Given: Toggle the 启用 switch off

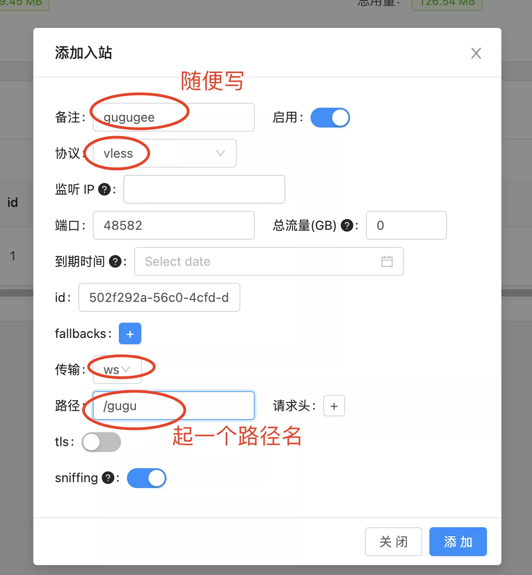Looking at the screenshot, I should point(330,118).
